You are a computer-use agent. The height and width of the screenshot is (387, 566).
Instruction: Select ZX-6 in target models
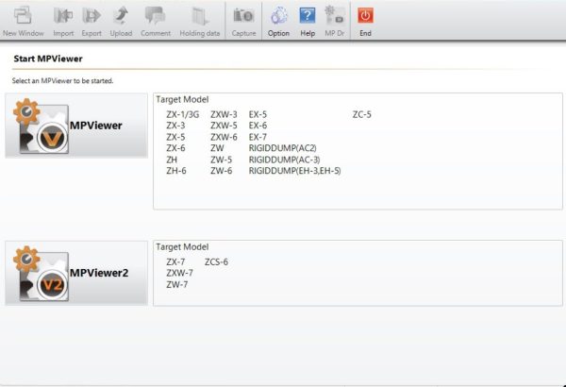(175, 148)
